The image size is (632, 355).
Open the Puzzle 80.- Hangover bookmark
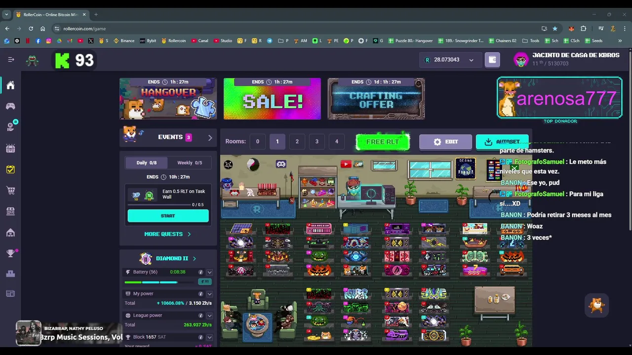pyautogui.click(x=410, y=41)
